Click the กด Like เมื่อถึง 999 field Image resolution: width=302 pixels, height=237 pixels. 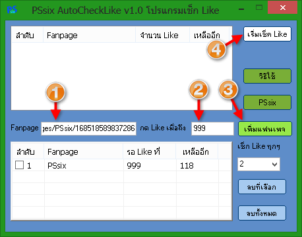coord(212,128)
